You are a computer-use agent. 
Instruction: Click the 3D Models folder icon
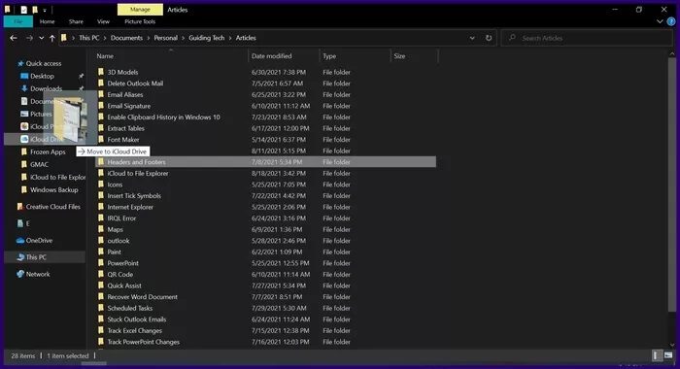[101, 72]
